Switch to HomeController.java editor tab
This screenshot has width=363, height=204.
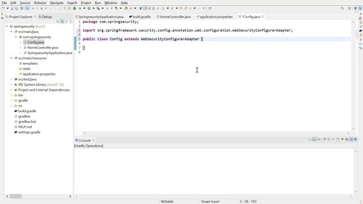click(x=174, y=16)
